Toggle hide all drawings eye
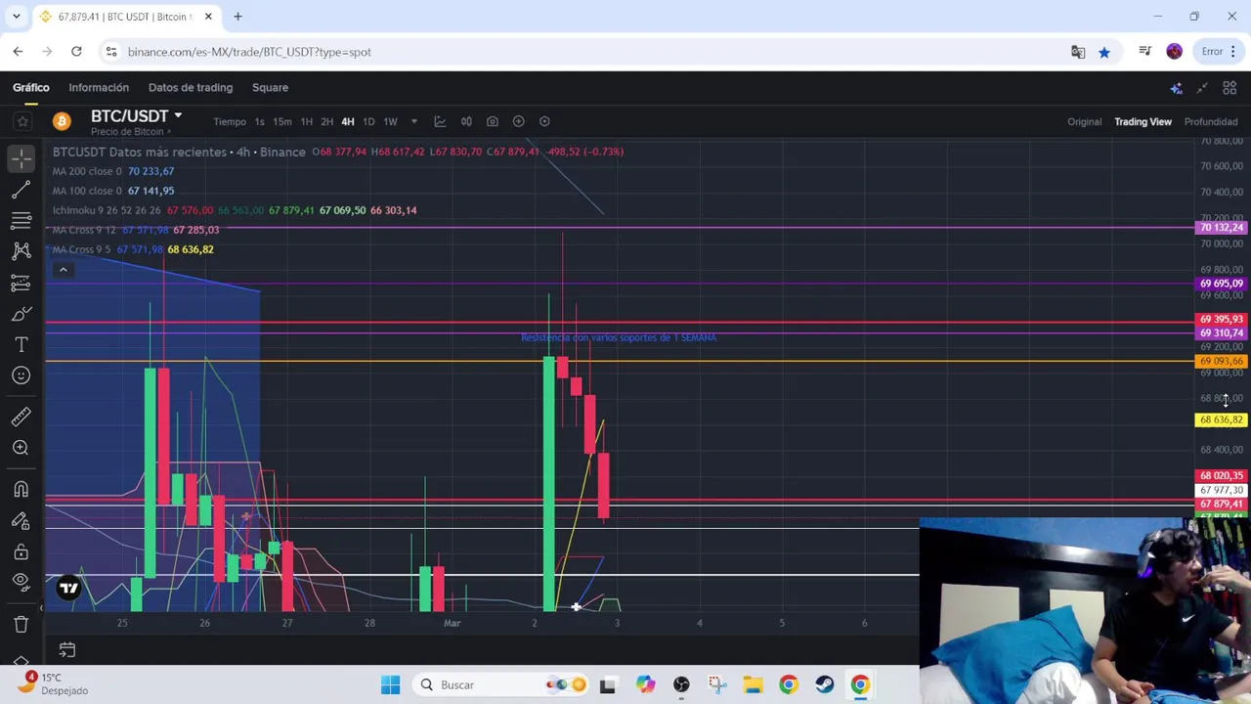The height and width of the screenshot is (704, 1251). tap(22, 584)
